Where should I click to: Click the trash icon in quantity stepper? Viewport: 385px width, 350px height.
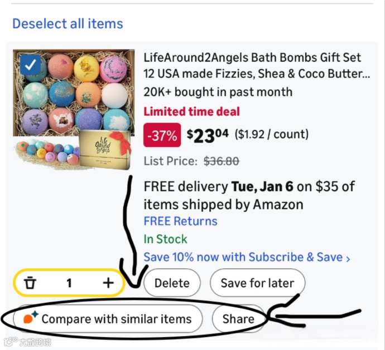(x=31, y=283)
